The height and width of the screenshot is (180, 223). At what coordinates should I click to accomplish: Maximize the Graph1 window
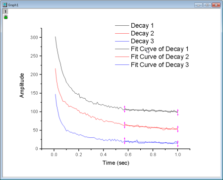tap(207, 5)
